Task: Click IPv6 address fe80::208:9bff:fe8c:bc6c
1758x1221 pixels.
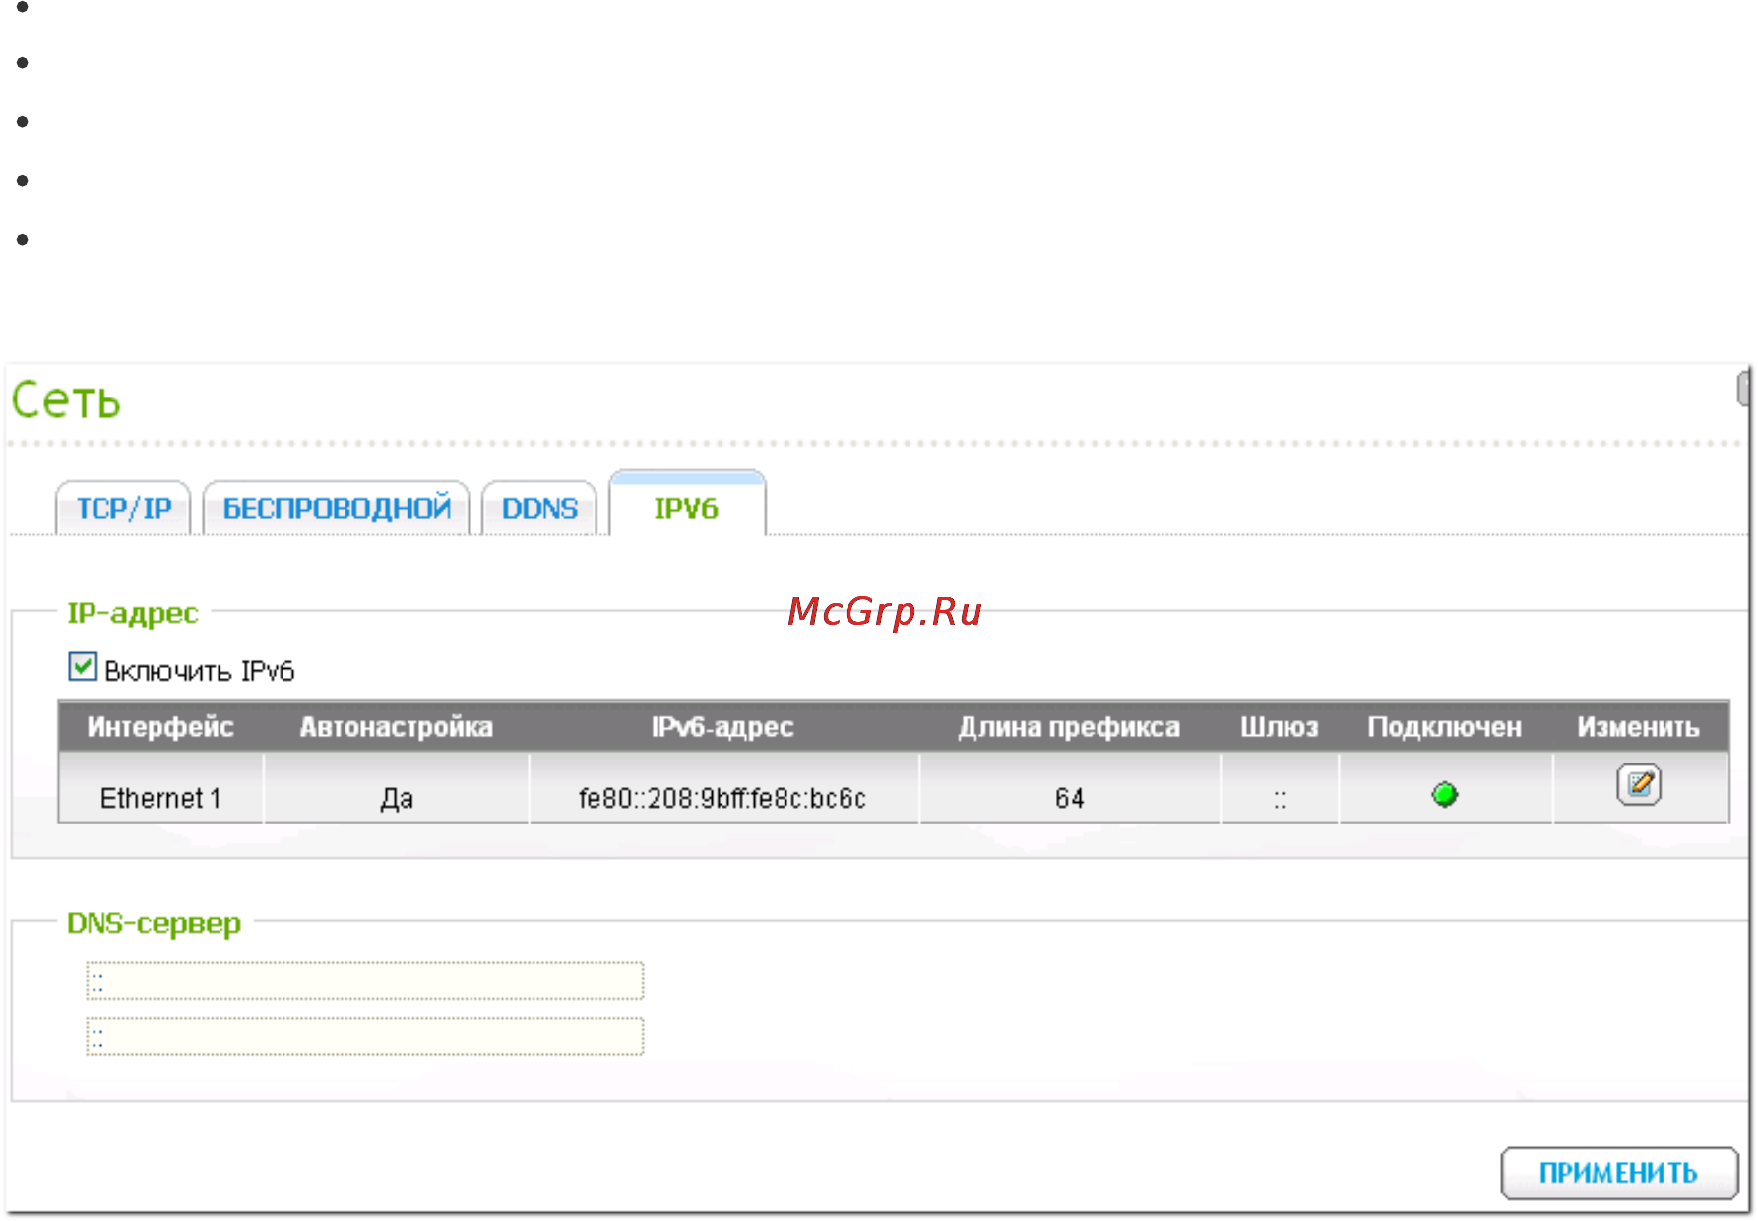Action: coord(722,798)
